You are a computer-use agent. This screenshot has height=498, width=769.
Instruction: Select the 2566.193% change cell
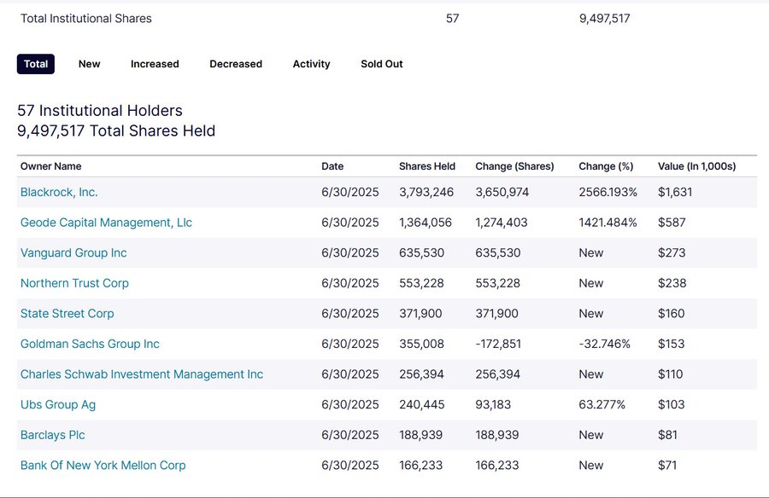tap(608, 192)
